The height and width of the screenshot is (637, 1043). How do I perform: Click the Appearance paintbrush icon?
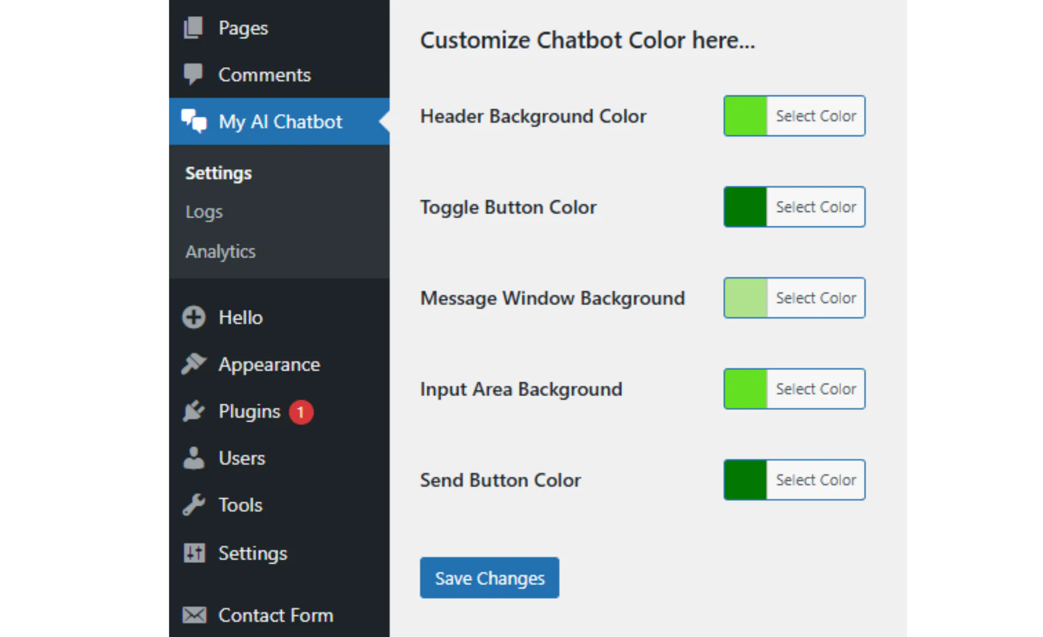click(x=194, y=364)
